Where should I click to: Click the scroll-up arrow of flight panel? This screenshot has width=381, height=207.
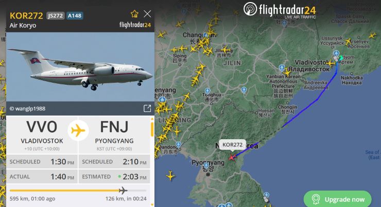coord(152,119)
